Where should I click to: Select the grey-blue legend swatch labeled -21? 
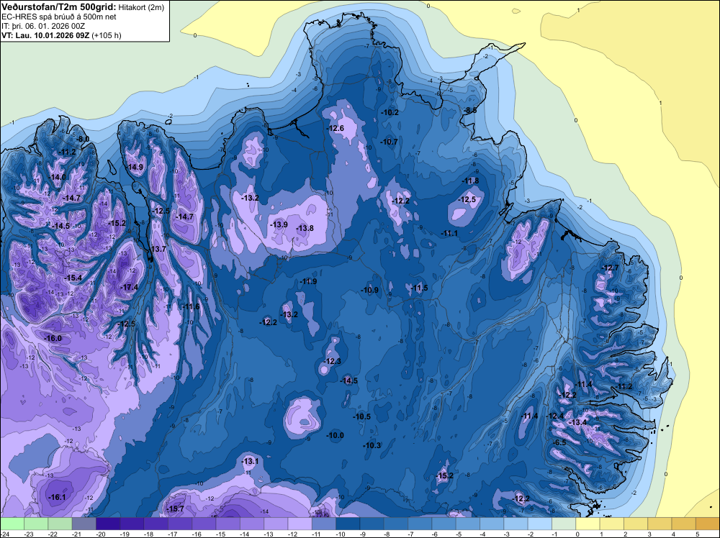coord(84,524)
